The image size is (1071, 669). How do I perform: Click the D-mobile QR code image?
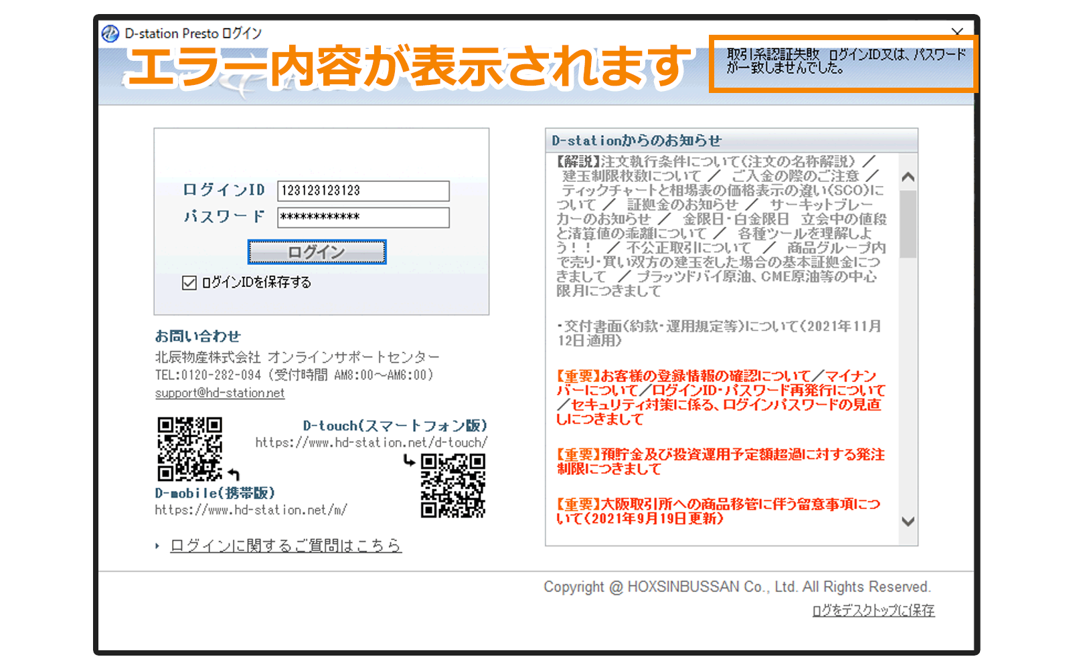point(189,449)
